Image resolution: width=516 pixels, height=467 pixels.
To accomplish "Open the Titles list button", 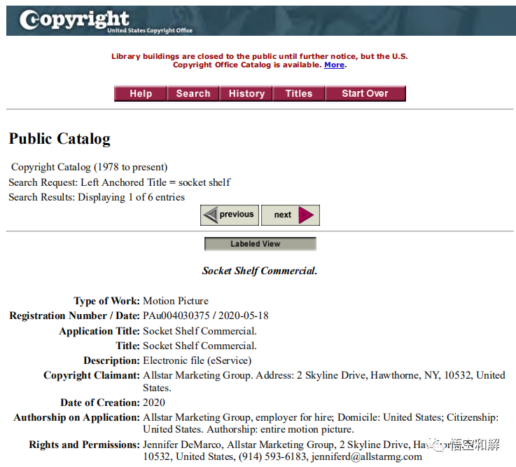I will pyautogui.click(x=298, y=93).
